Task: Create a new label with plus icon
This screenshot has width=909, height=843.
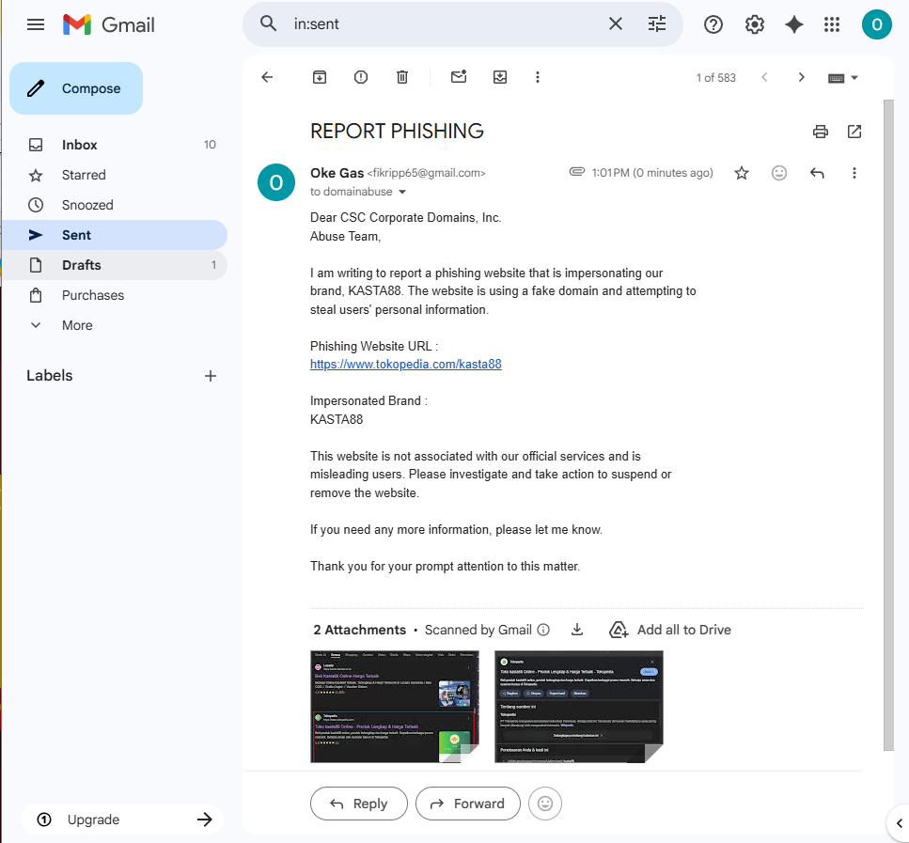Action: click(x=211, y=376)
